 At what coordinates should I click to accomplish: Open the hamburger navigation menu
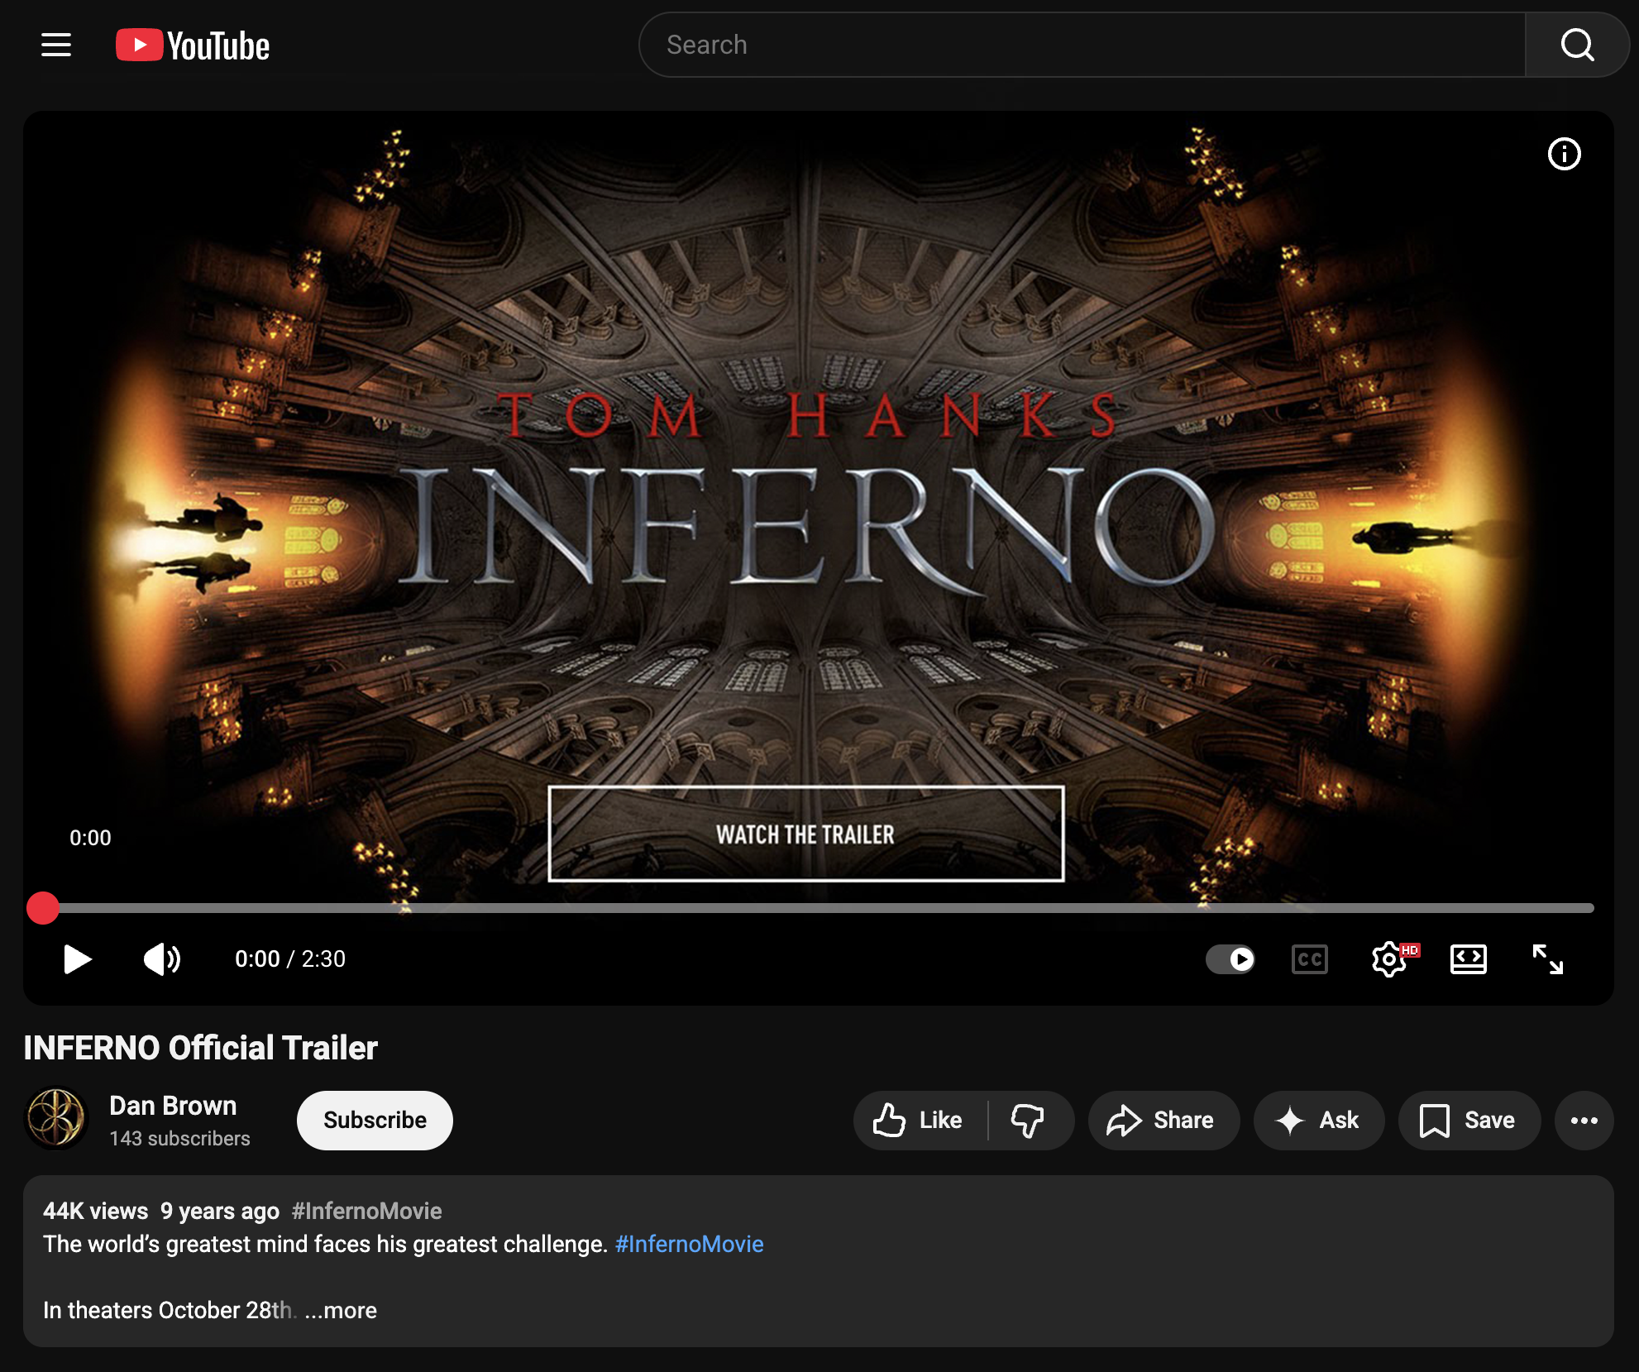55,44
